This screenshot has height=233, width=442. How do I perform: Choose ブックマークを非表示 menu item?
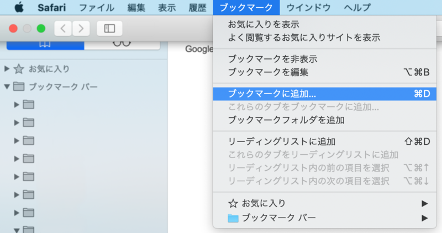click(325, 59)
